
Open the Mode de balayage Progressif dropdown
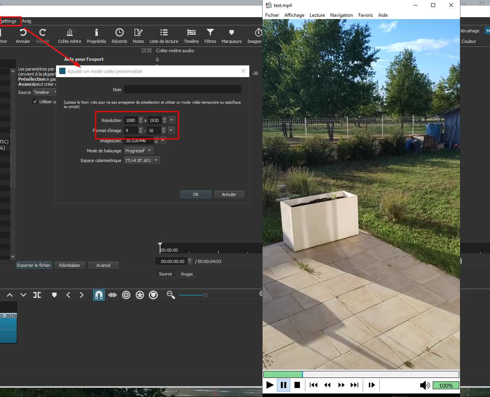click(138, 150)
